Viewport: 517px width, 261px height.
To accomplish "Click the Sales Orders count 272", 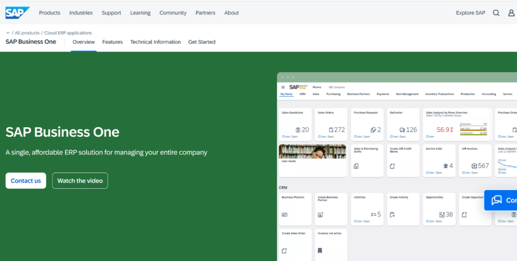I will (340, 130).
